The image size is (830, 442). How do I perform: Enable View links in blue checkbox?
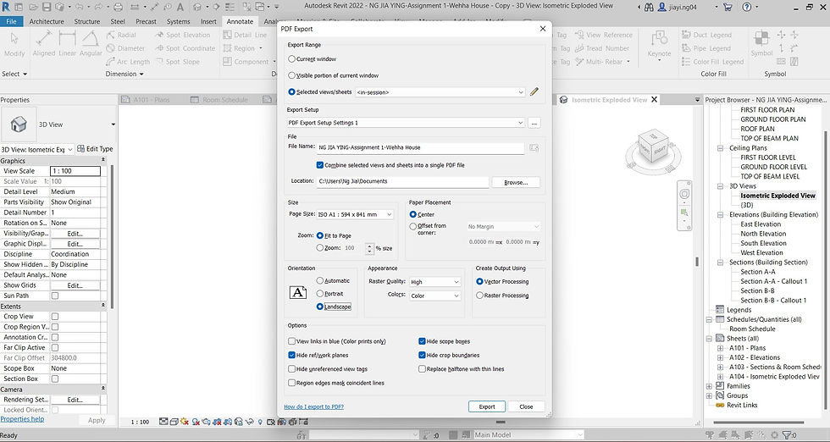tap(291, 341)
